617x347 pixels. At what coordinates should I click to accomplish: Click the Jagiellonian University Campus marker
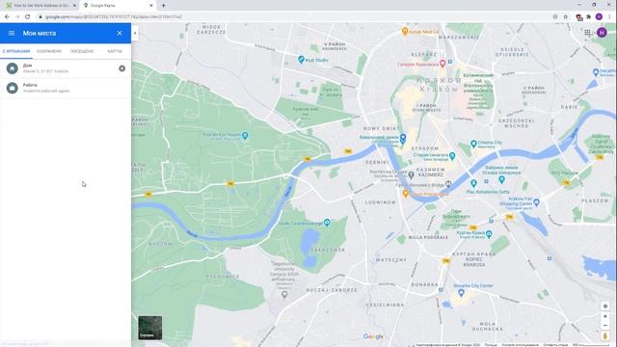pos(284,295)
